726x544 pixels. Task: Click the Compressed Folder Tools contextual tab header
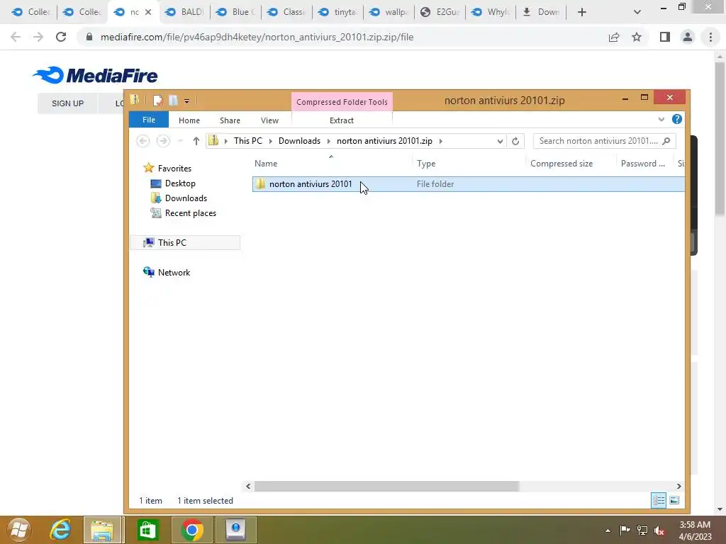[x=342, y=102]
